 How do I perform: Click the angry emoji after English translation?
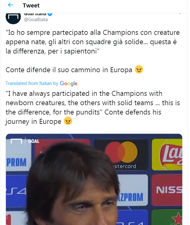click(68, 121)
